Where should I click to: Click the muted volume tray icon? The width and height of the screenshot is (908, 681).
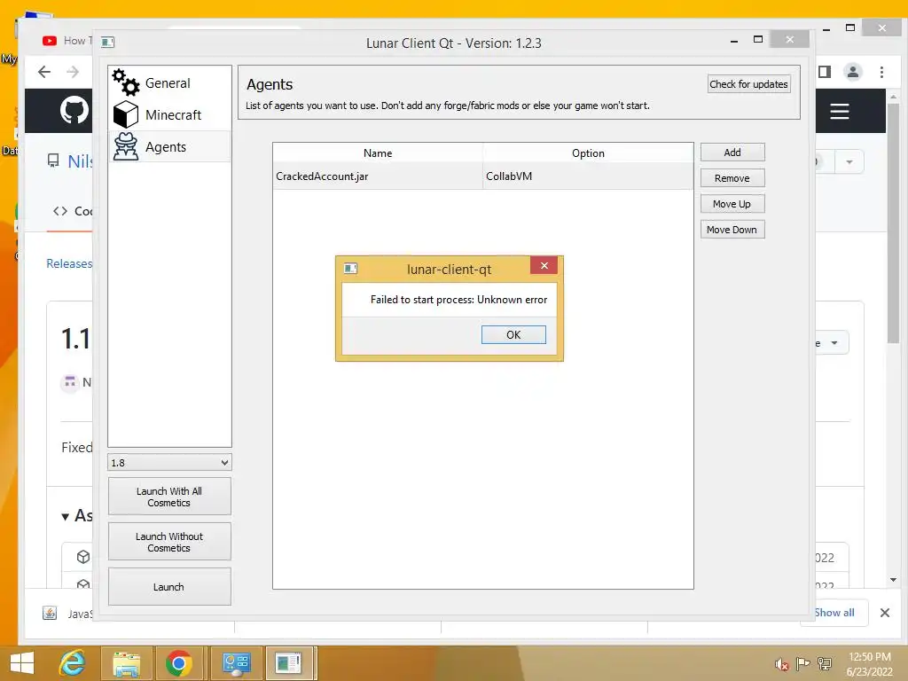pyautogui.click(x=782, y=664)
